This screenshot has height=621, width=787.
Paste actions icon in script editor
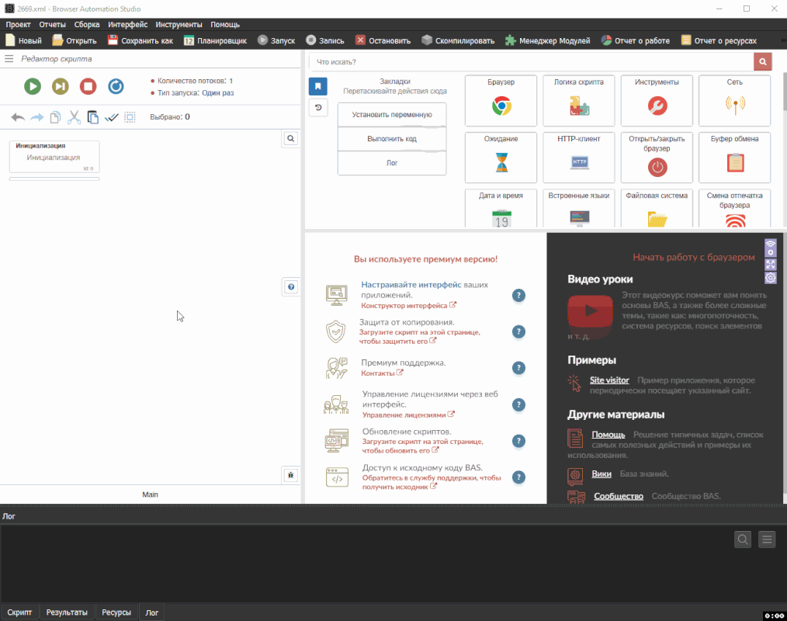click(x=93, y=117)
